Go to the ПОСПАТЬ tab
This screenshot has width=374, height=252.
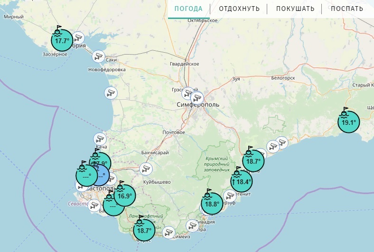(x=347, y=9)
